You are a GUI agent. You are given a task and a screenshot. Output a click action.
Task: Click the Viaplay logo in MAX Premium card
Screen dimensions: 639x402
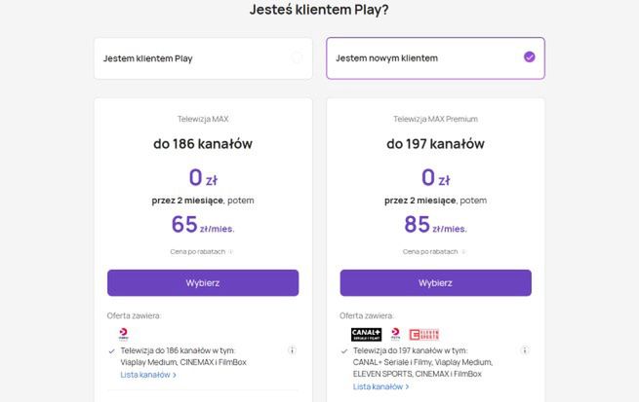(x=396, y=334)
